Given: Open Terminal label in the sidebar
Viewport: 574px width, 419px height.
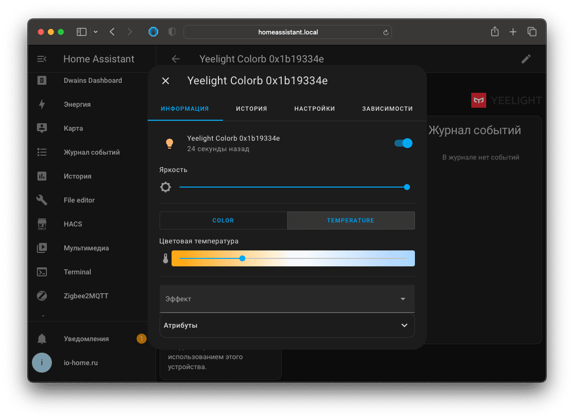Looking at the screenshot, I should (77, 272).
